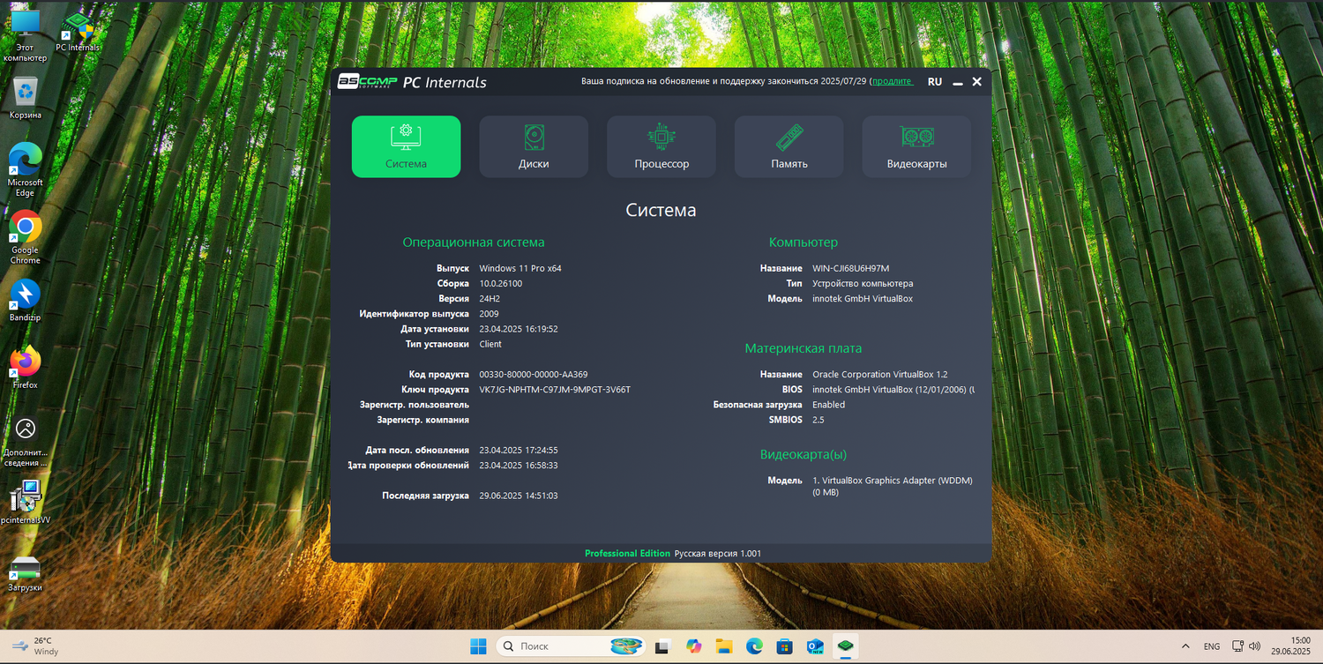
Task: Click the Oracle Corporation VirtualBox 1.2 value
Action: (880, 375)
